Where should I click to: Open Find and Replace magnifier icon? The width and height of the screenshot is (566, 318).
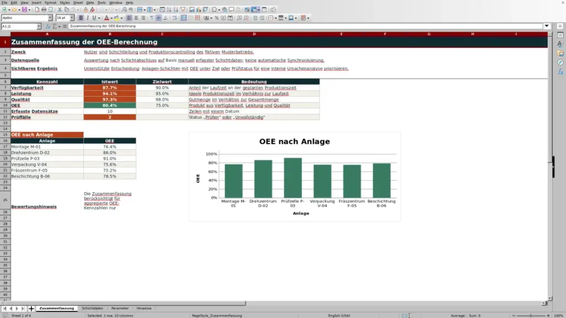[x=124, y=10]
